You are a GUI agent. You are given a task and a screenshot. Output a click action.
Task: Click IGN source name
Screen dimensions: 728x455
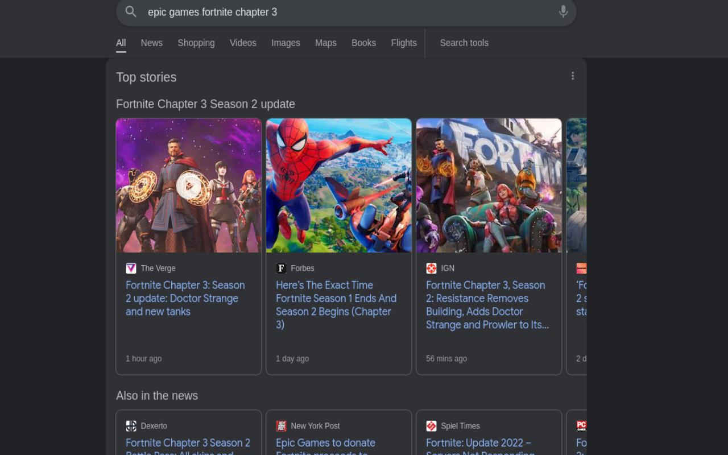coord(448,268)
